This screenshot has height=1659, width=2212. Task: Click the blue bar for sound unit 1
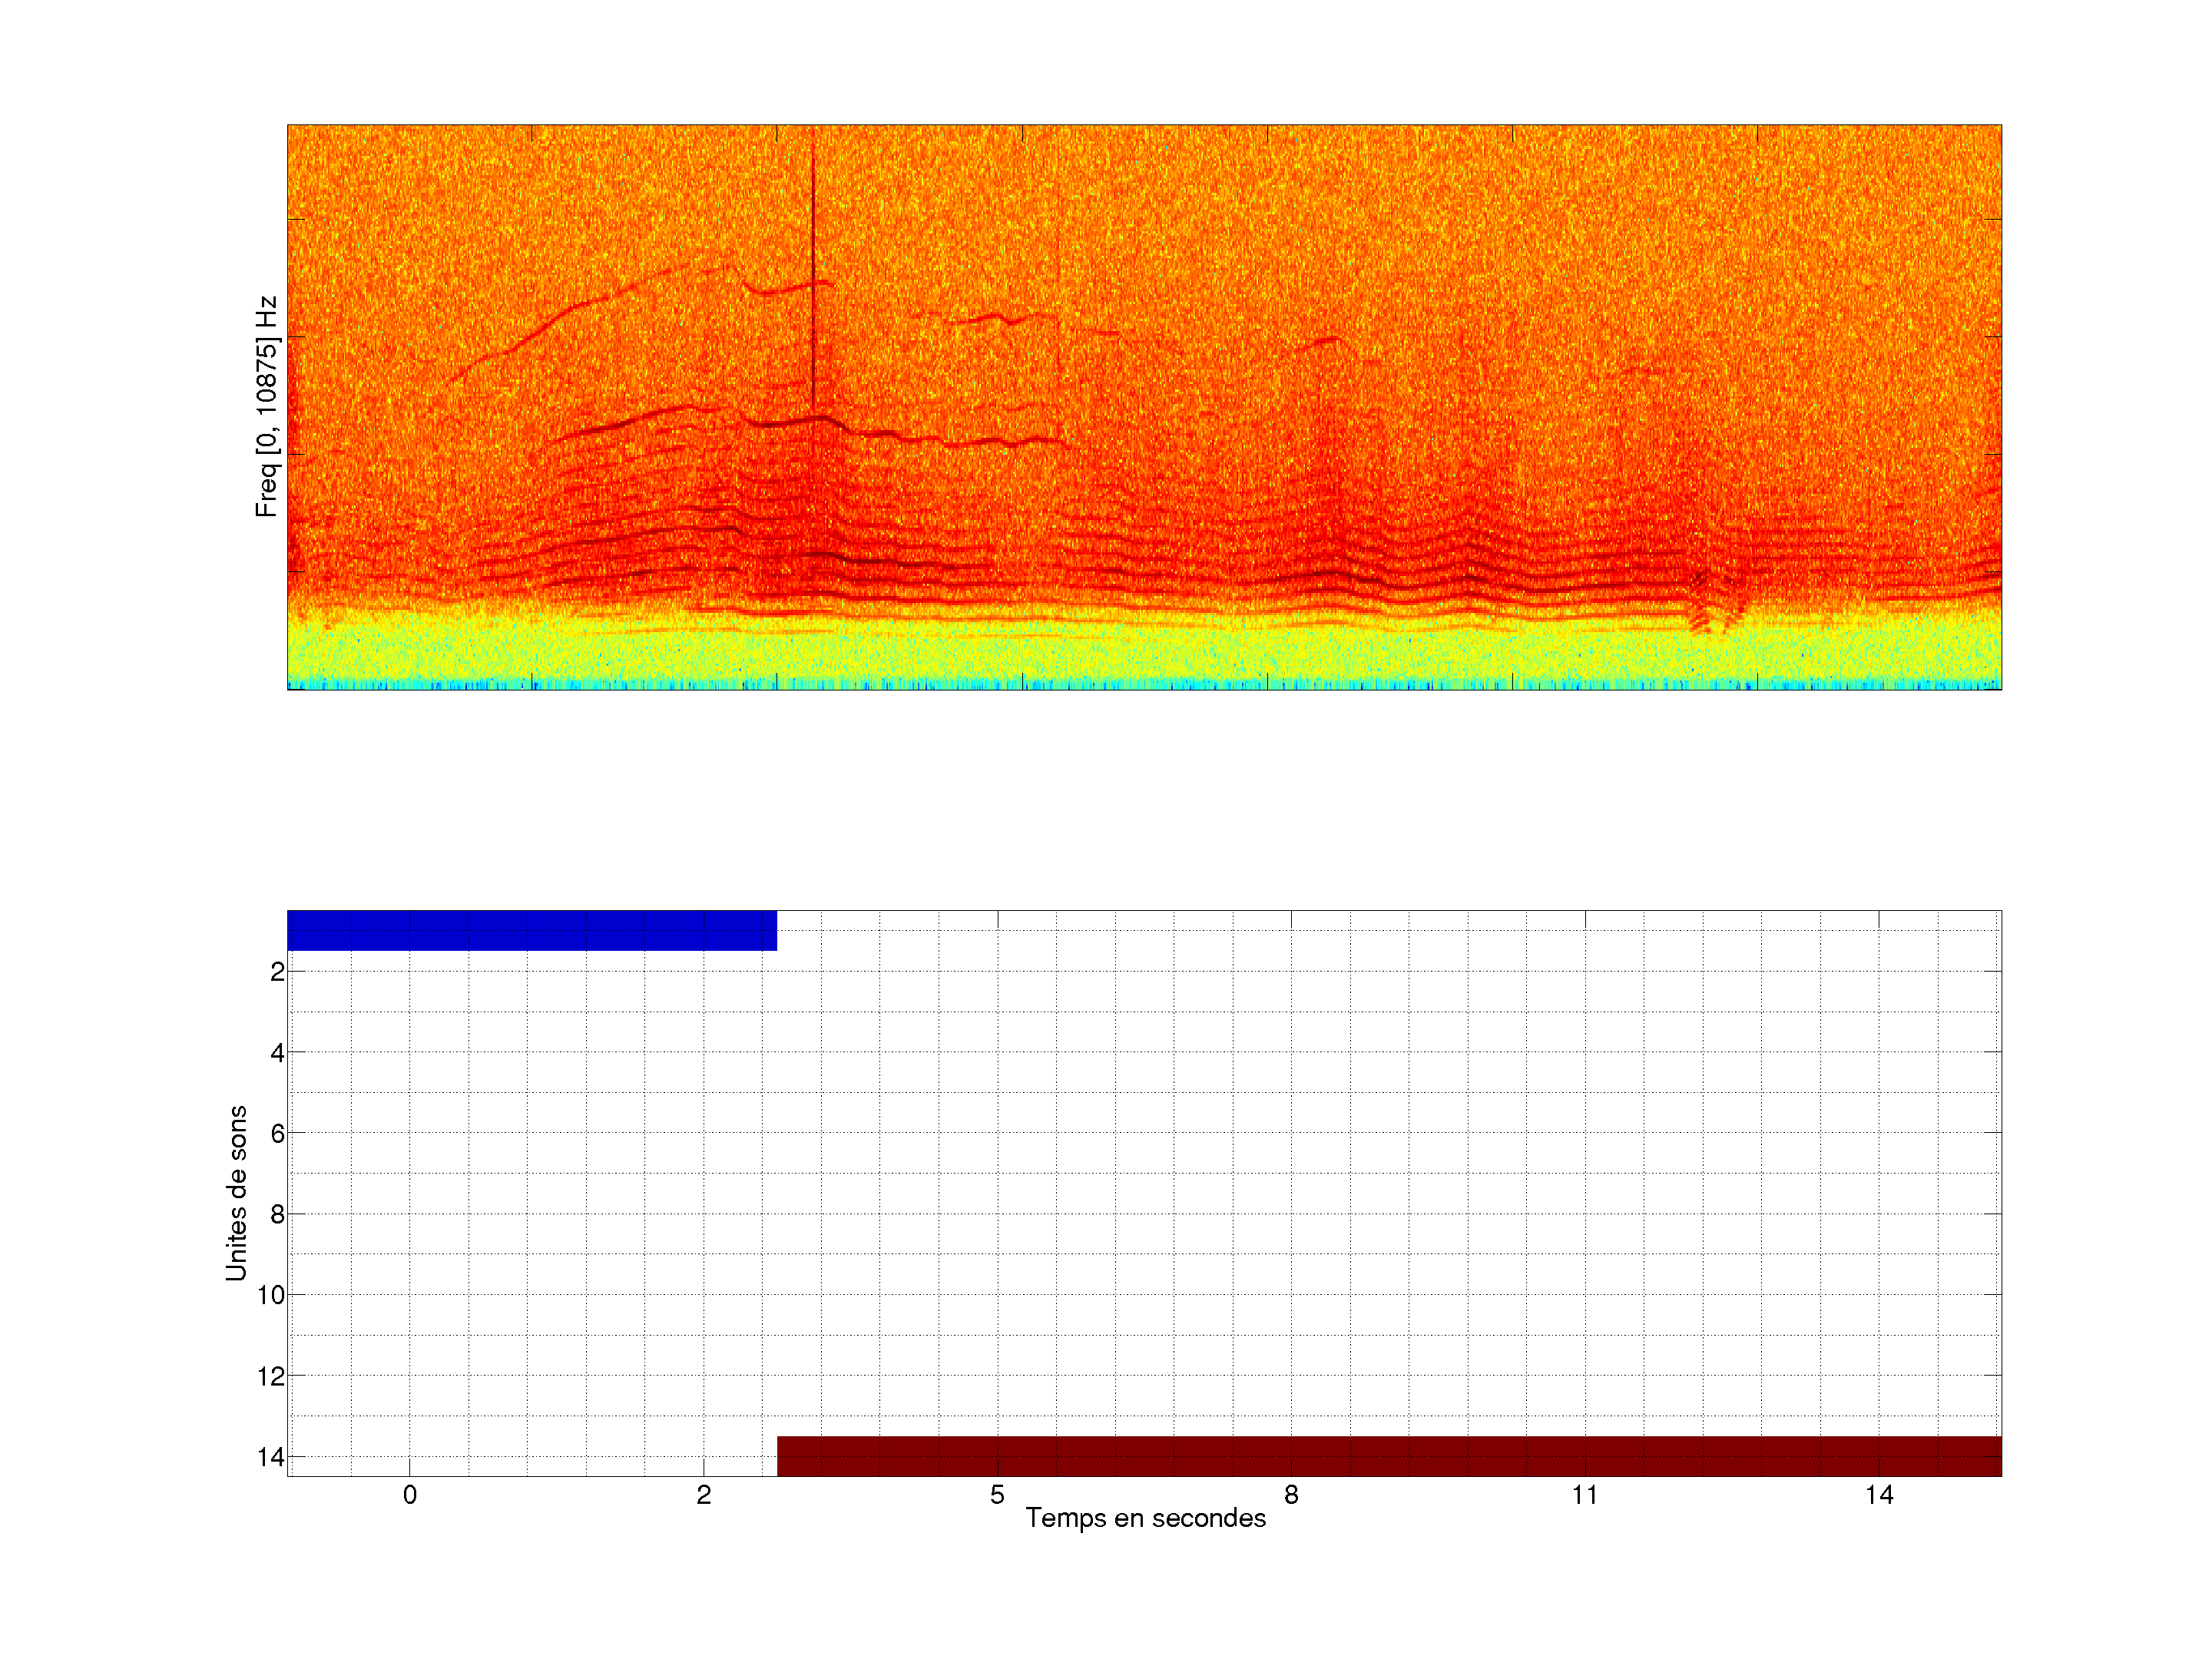531,930
